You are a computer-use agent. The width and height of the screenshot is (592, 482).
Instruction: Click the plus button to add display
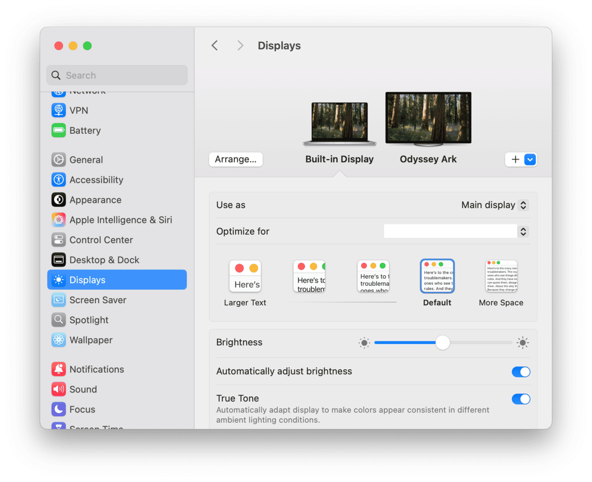pyautogui.click(x=515, y=160)
